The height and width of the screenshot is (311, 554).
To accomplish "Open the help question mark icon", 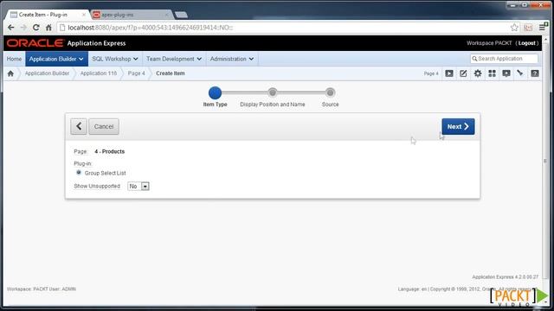I will [535, 73].
